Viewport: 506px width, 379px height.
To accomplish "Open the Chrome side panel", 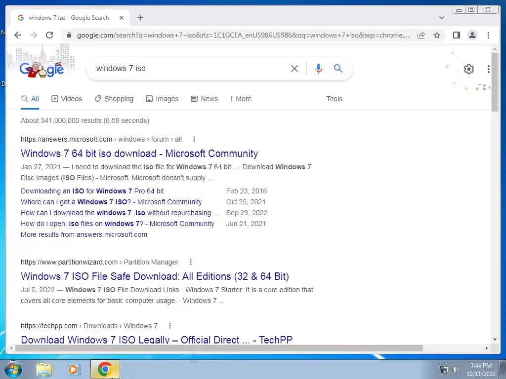I will pyautogui.click(x=456, y=35).
